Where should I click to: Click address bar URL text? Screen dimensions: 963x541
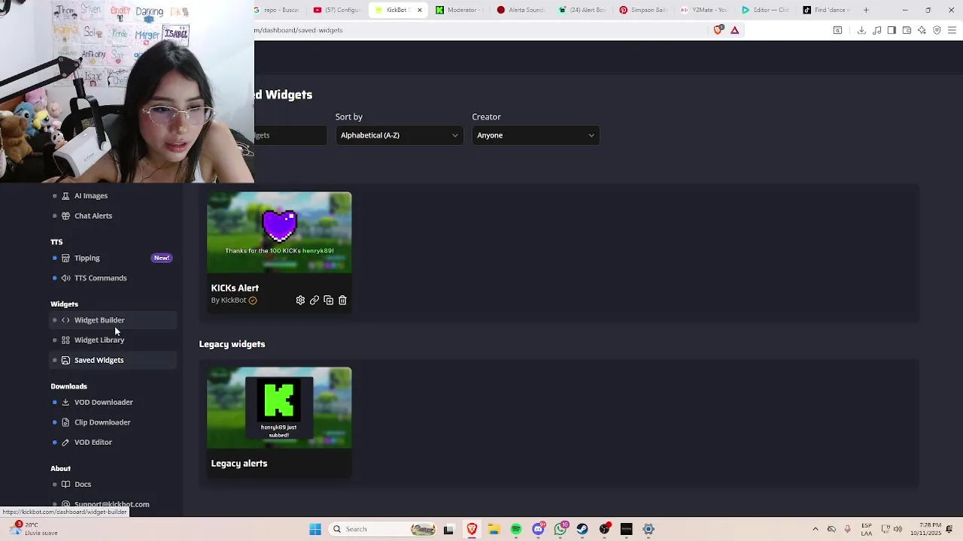pyautogui.click(x=299, y=30)
